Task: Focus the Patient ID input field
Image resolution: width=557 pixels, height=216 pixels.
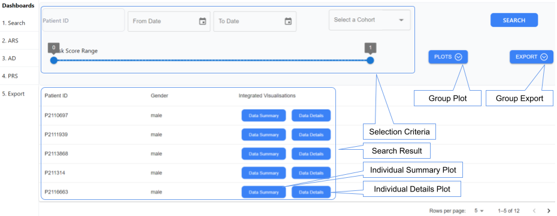Action: coord(83,20)
